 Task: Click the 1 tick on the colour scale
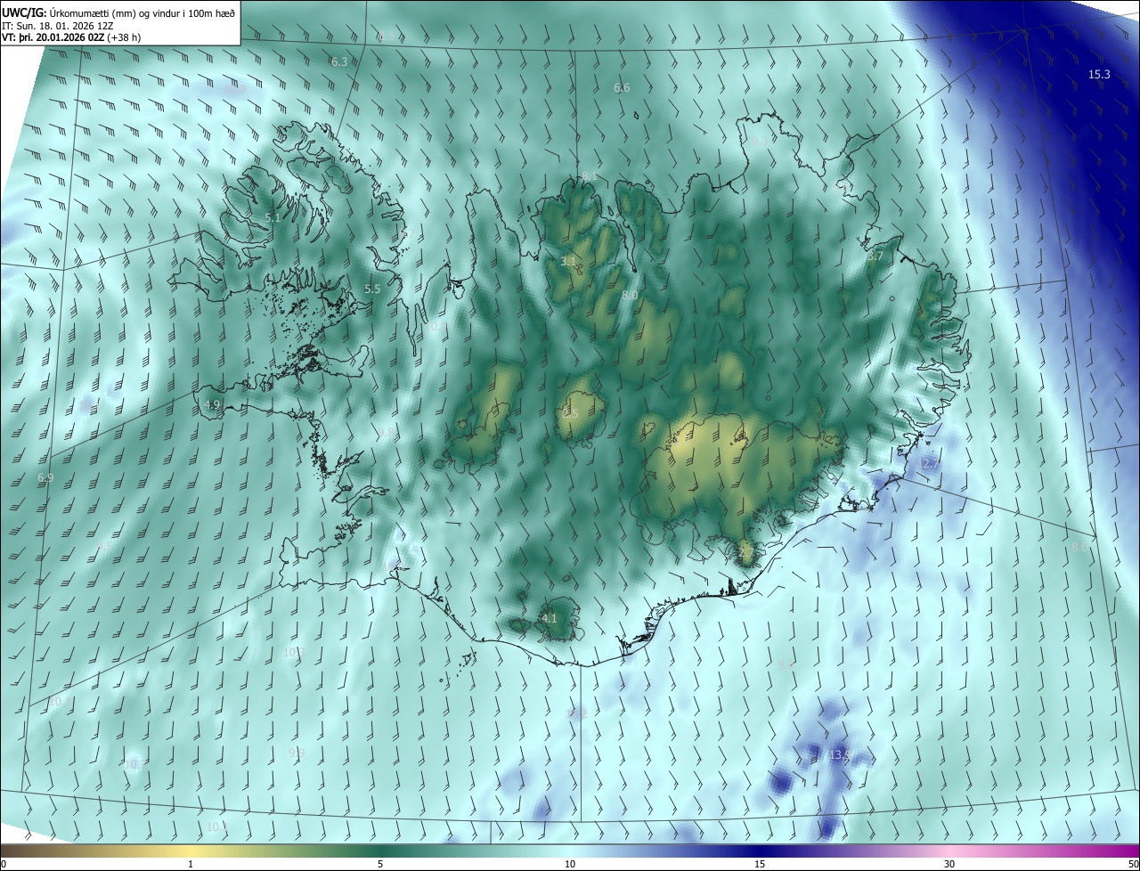tap(191, 864)
